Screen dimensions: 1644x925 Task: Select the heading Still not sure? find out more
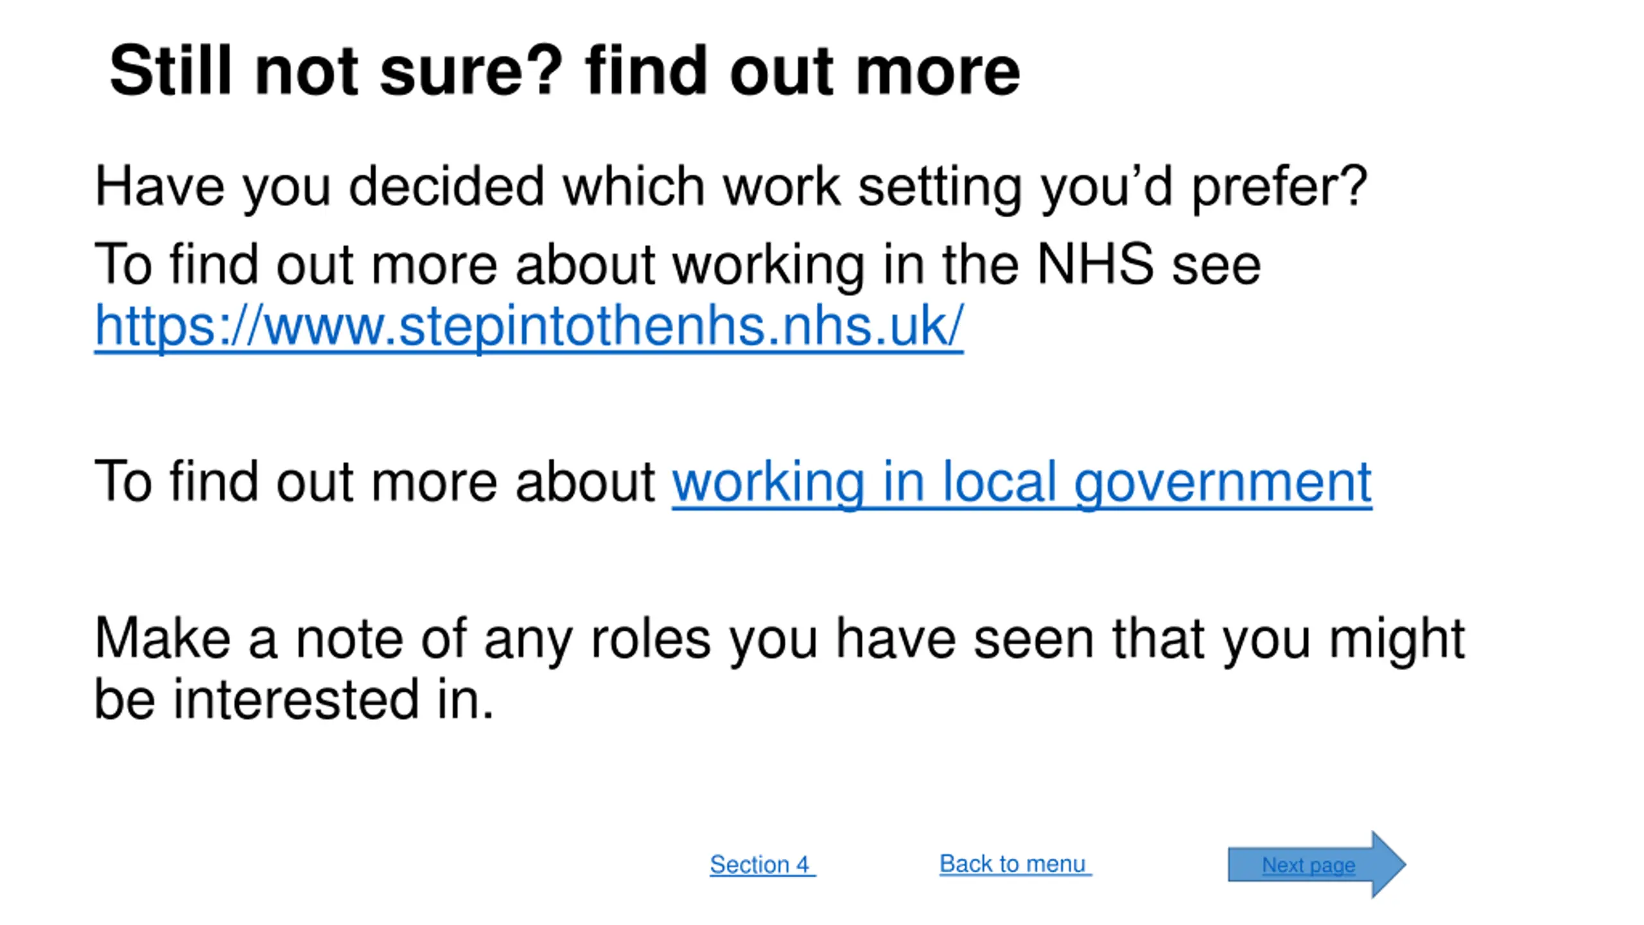pyautogui.click(x=564, y=71)
